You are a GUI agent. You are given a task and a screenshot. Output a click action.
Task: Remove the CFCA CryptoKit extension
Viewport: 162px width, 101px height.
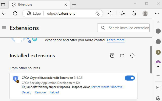(x=40, y=92)
